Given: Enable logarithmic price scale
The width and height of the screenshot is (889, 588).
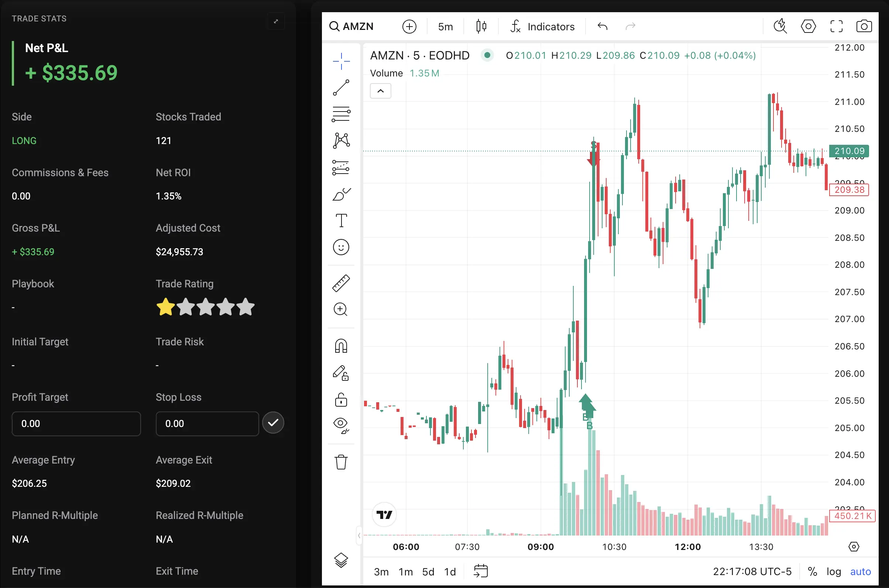Looking at the screenshot, I should pyautogui.click(x=834, y=571).
